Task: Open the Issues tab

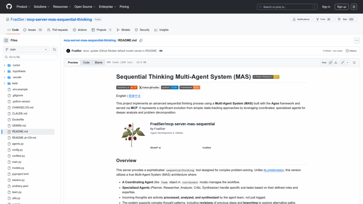Action: [x=32, y=30]
